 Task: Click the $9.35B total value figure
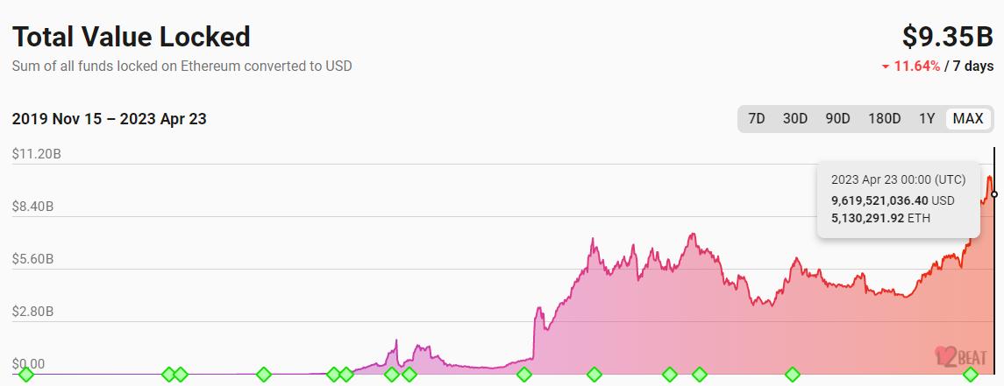pyautogui.click(x=947, y=37)
